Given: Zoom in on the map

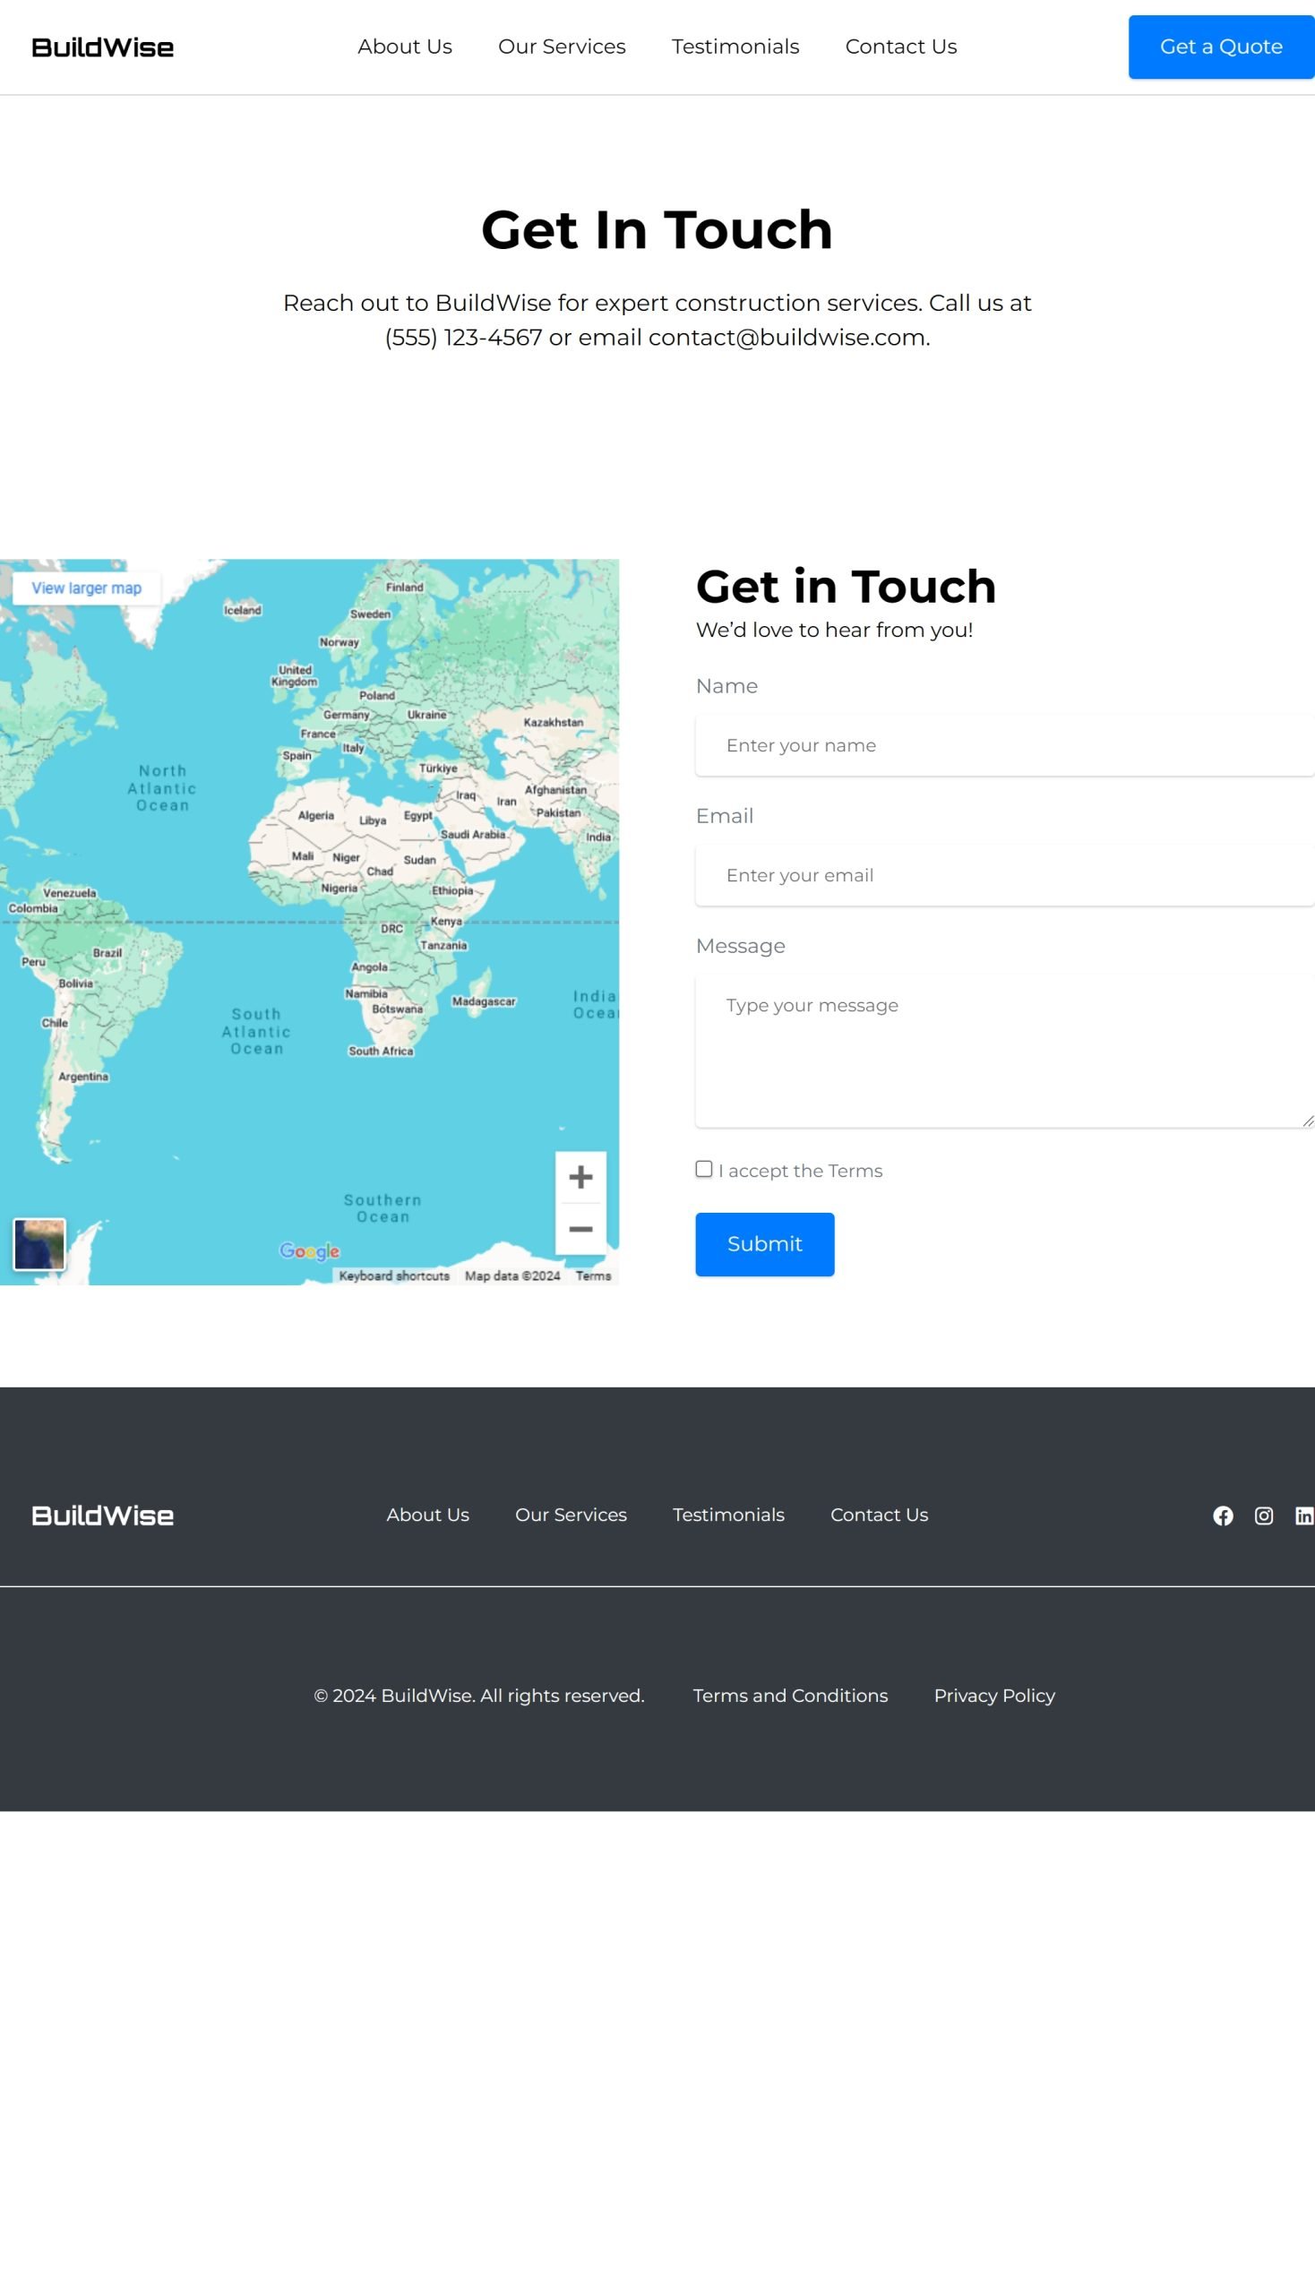Looking at the screenshot, I should [580, 1177].
